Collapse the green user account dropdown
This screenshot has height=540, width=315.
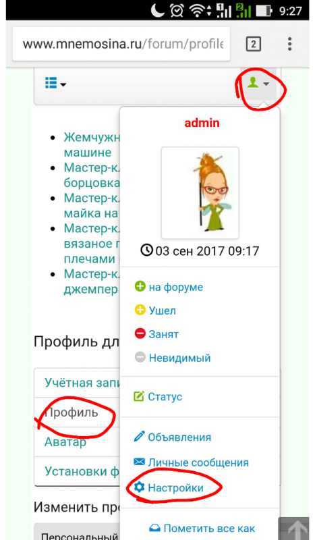coord(258,83)
